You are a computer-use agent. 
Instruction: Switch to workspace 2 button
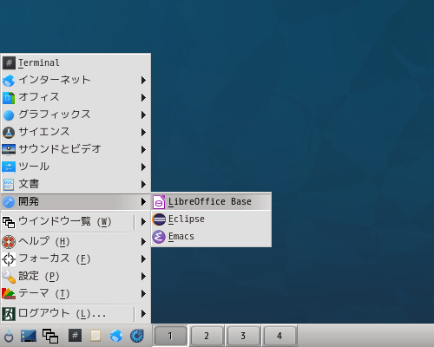[207, 336]
